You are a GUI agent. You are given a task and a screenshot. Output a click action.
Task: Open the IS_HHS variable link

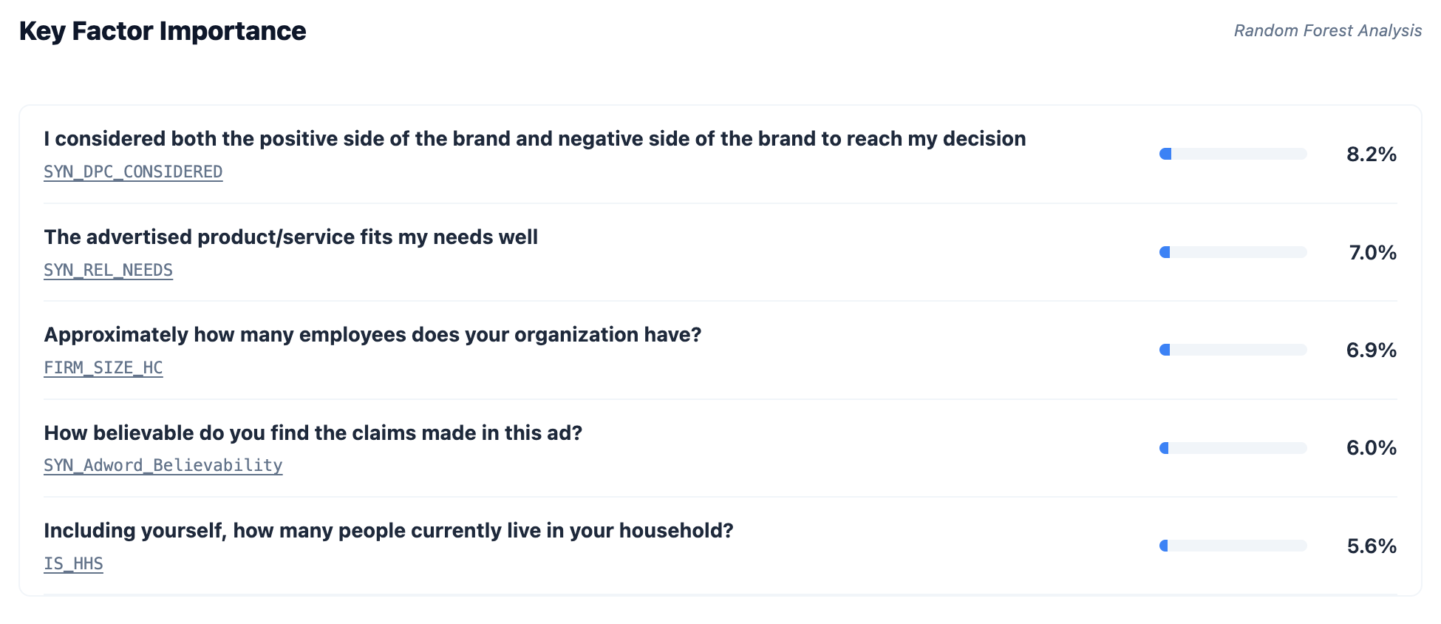[73, 563]
